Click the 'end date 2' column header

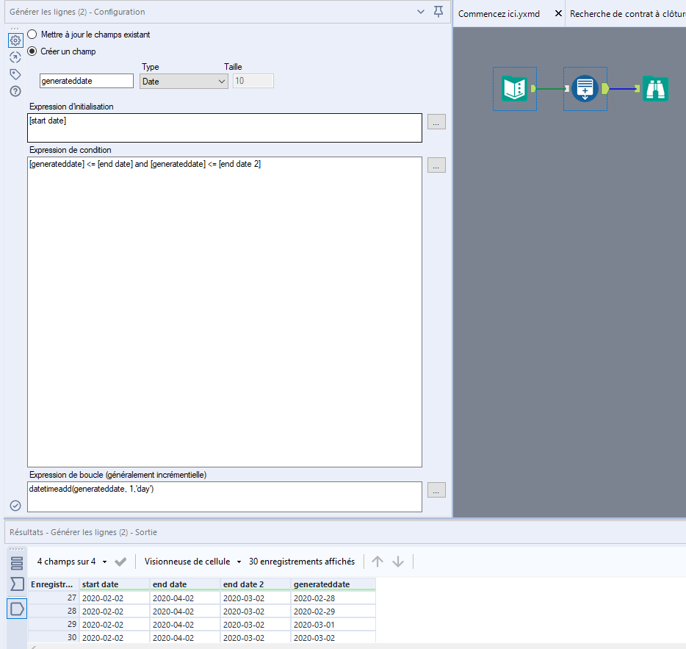coord(255,584)
